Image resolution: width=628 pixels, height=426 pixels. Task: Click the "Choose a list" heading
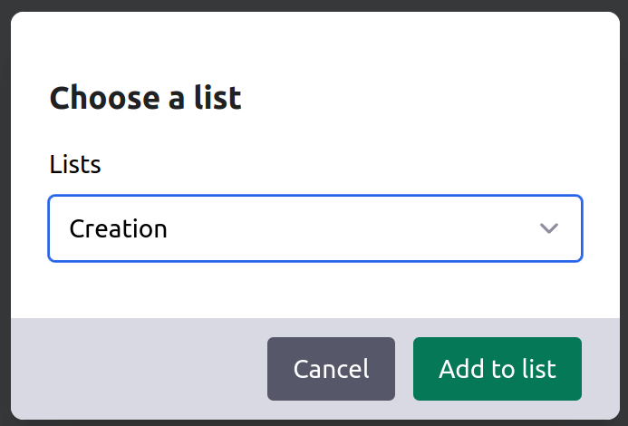(x=145, y=98)
